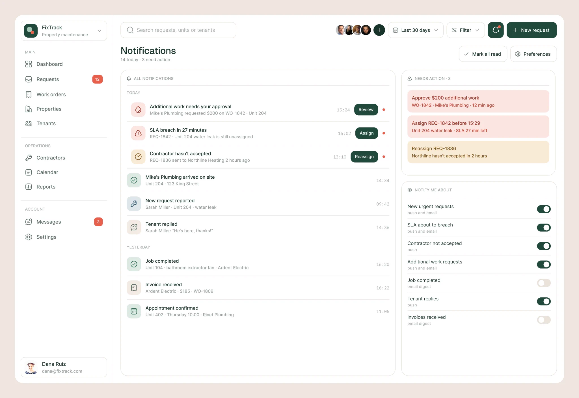Expand the FixTrack workspace switcher chevron
Viewport: 579px width, 398px height.
[100, 31]
